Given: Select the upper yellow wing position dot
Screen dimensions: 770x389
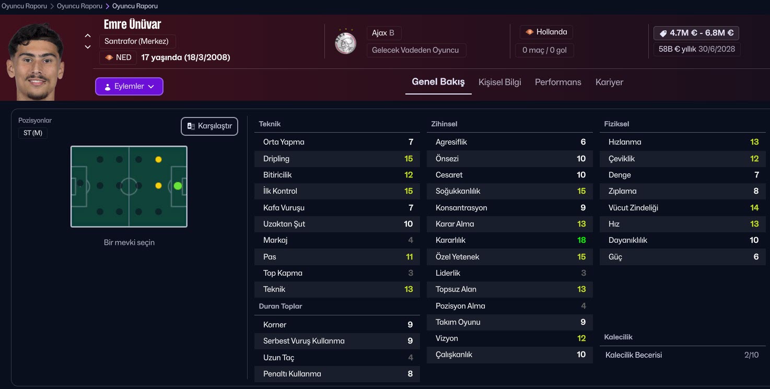Looking at the screenshot, I should click(x=158, y=160).
